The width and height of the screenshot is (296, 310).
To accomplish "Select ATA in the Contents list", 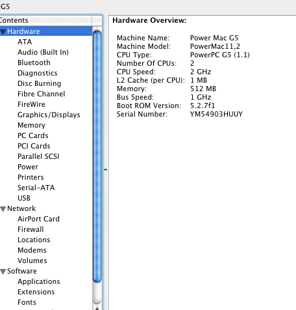I will [25, 42].
